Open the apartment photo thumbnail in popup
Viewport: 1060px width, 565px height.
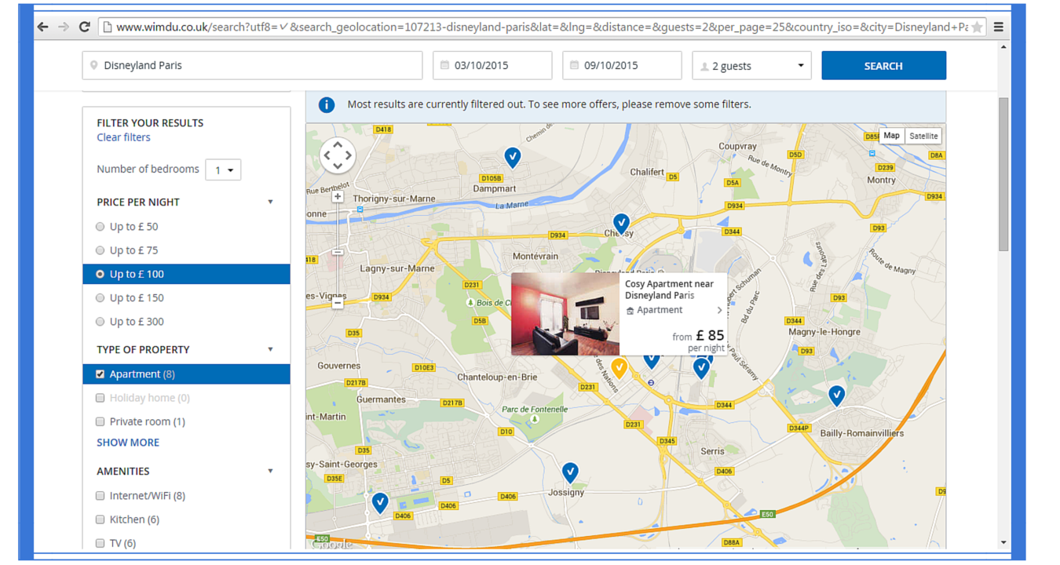[565, 315]
